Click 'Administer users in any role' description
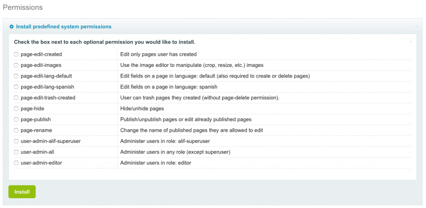 175,152
